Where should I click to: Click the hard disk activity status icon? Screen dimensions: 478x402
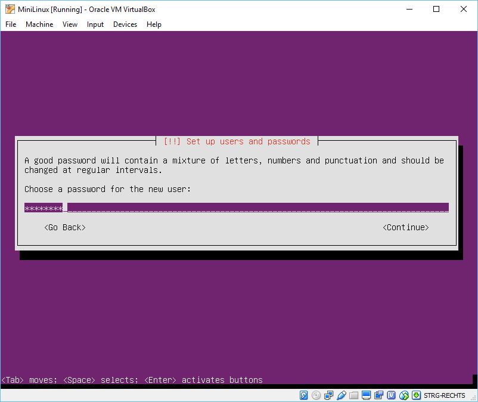tap(304, 395)
